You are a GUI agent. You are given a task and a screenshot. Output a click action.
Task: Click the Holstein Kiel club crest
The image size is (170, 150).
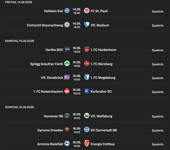click(x=67, y=10)
